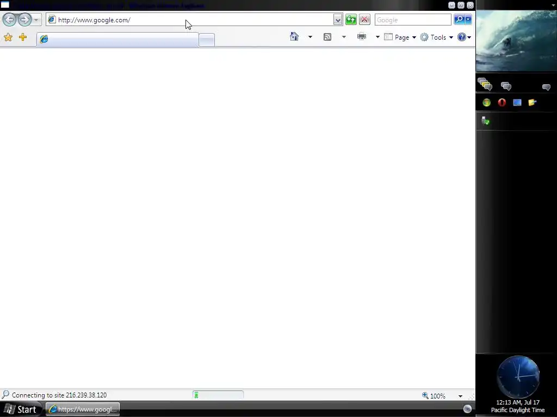The image size is (557, 417).
Task: Click the status text Connecting to site 216.239.38.120
Action: (59, 395)
